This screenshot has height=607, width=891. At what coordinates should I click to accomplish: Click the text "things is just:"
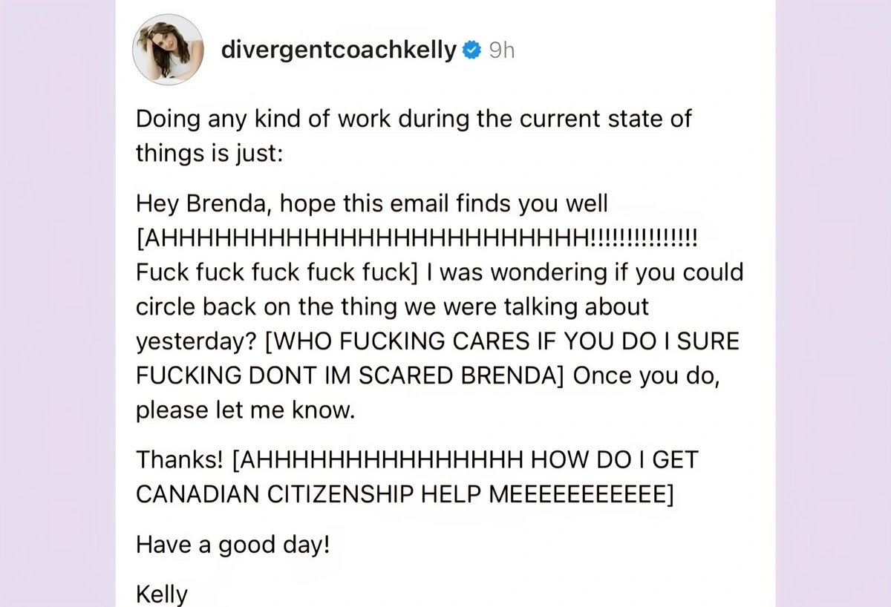click(209, 154)
